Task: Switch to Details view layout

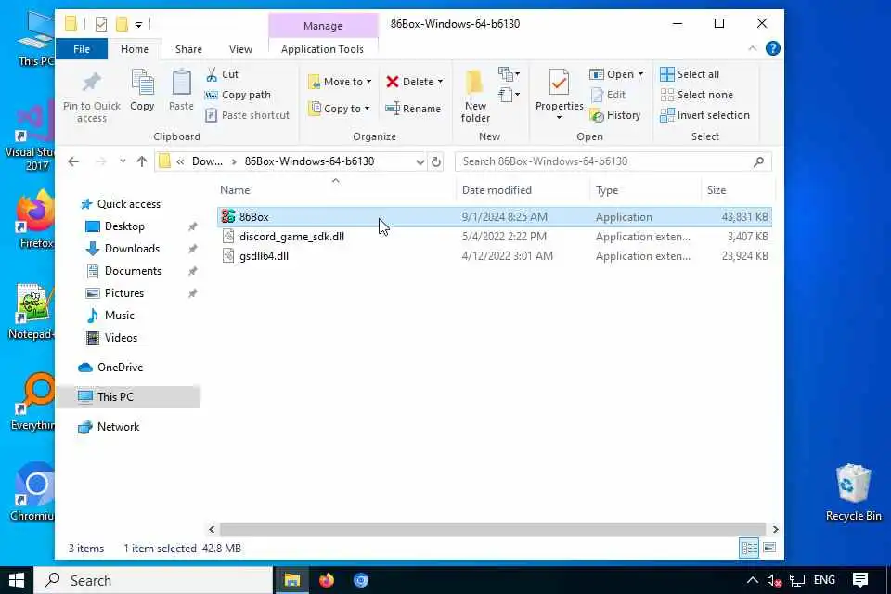Action: coord(749,548)
